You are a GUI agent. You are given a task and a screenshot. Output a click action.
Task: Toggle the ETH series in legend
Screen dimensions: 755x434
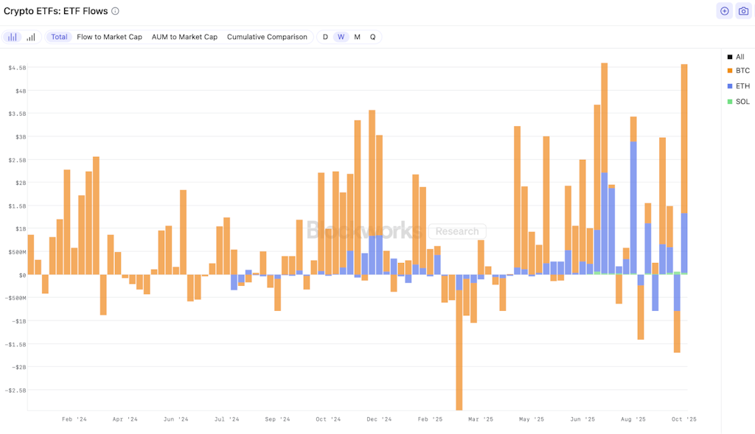pyautogui.click(x=742, y=86)
